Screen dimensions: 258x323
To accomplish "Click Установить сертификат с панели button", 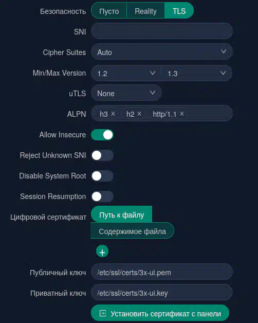I will (x=160, y=313).
